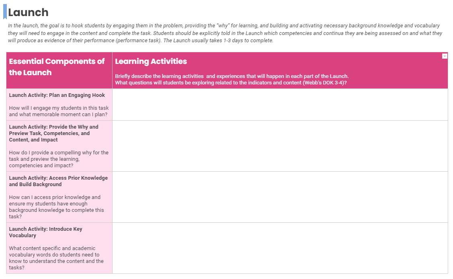The width and height of the screenshot is (453, 279).
Task: Click the Provide the Why and Preview Task title
Action: click(x=53, y=133)
